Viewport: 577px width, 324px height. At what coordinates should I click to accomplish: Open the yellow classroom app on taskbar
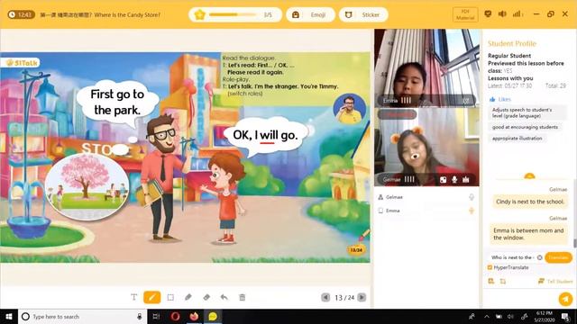213,316
